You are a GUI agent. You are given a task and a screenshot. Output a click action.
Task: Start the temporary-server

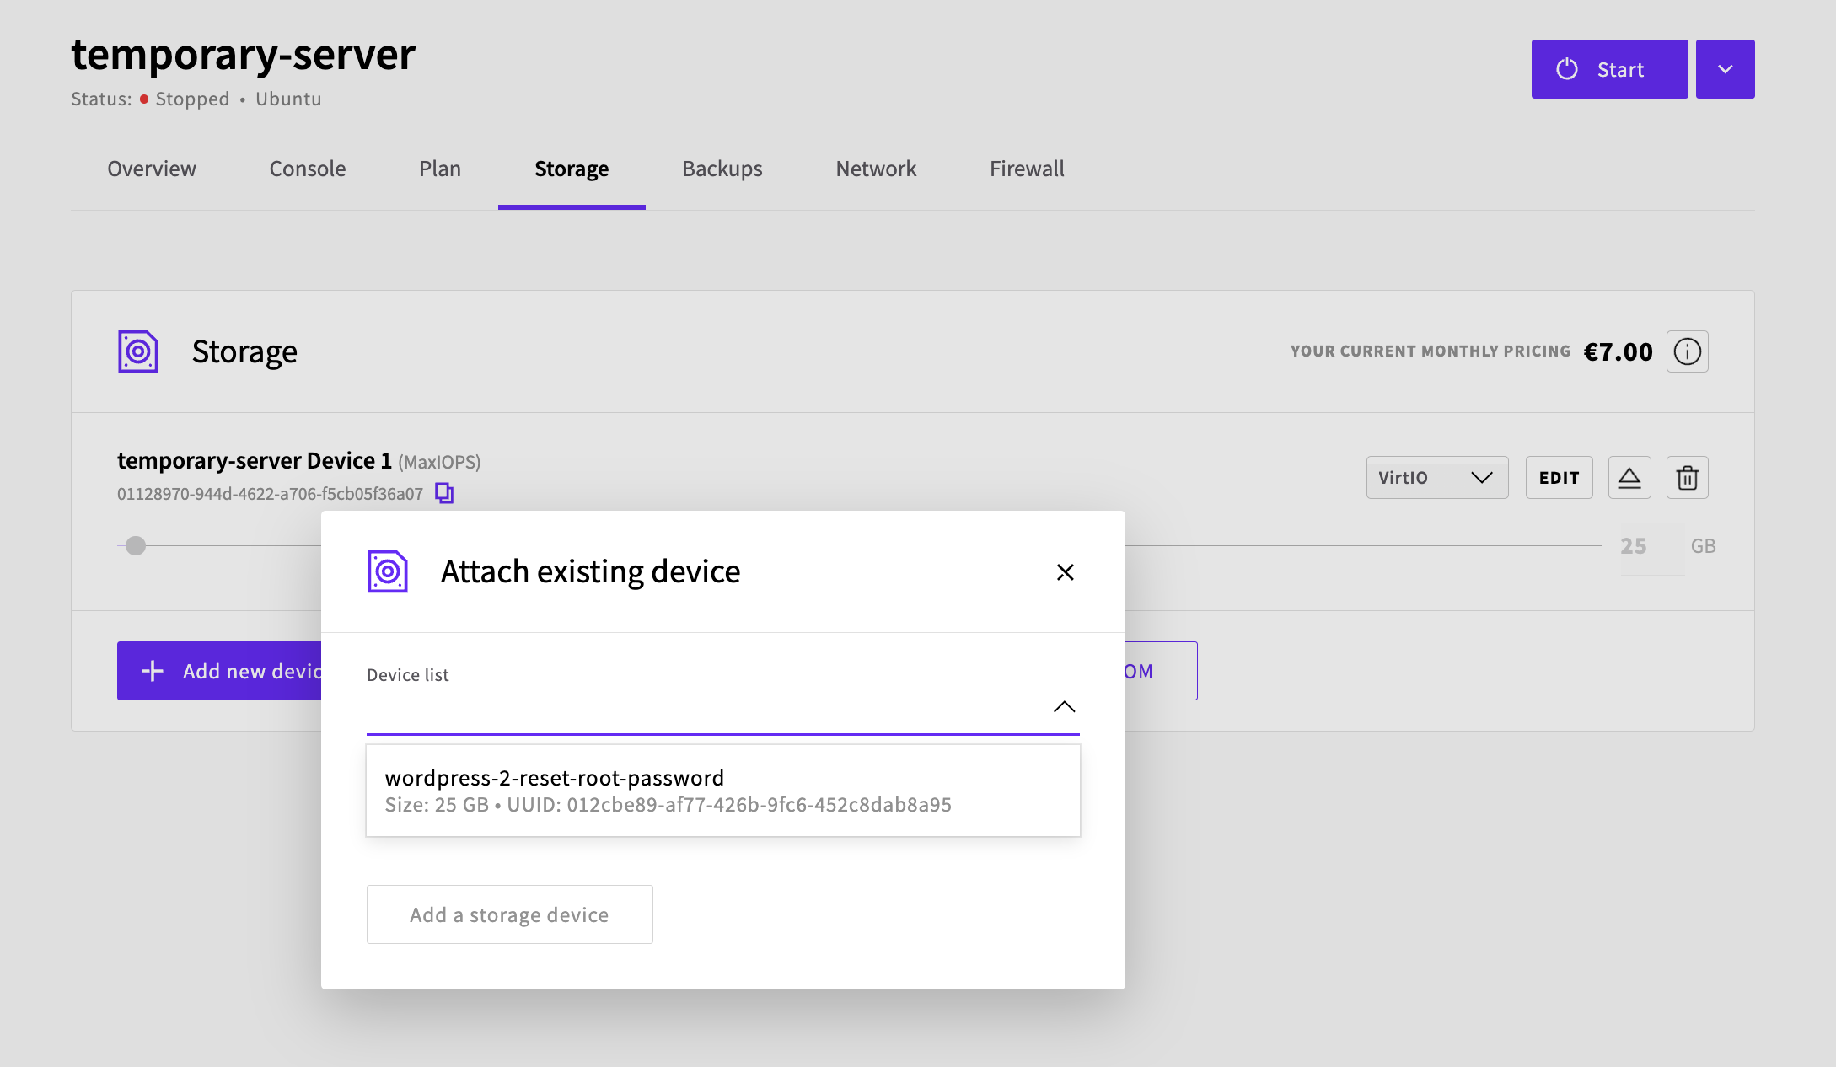pos(1610,69)
